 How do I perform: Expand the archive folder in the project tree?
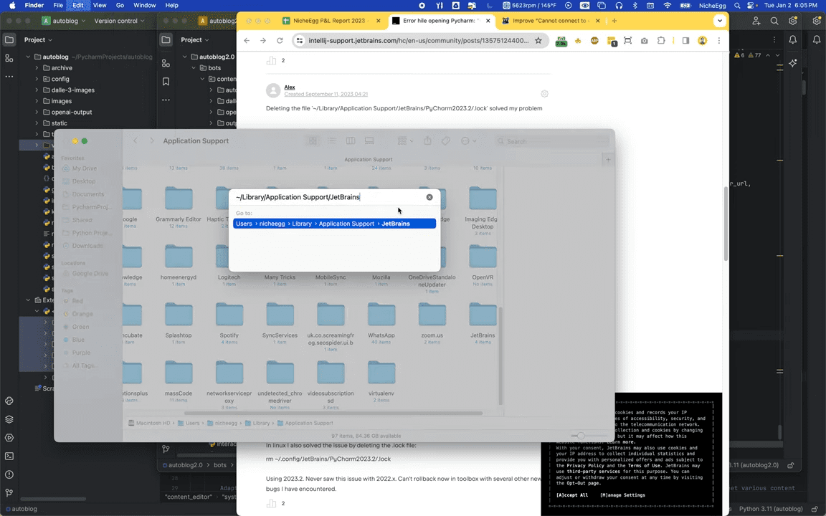37,67
